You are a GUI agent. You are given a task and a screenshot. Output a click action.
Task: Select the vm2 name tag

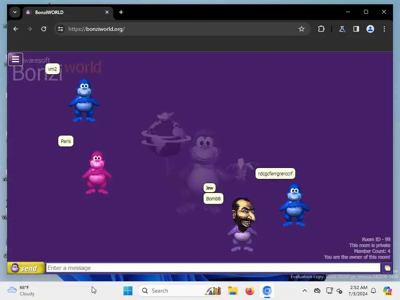pyautogui.click(x=52, y=69)
